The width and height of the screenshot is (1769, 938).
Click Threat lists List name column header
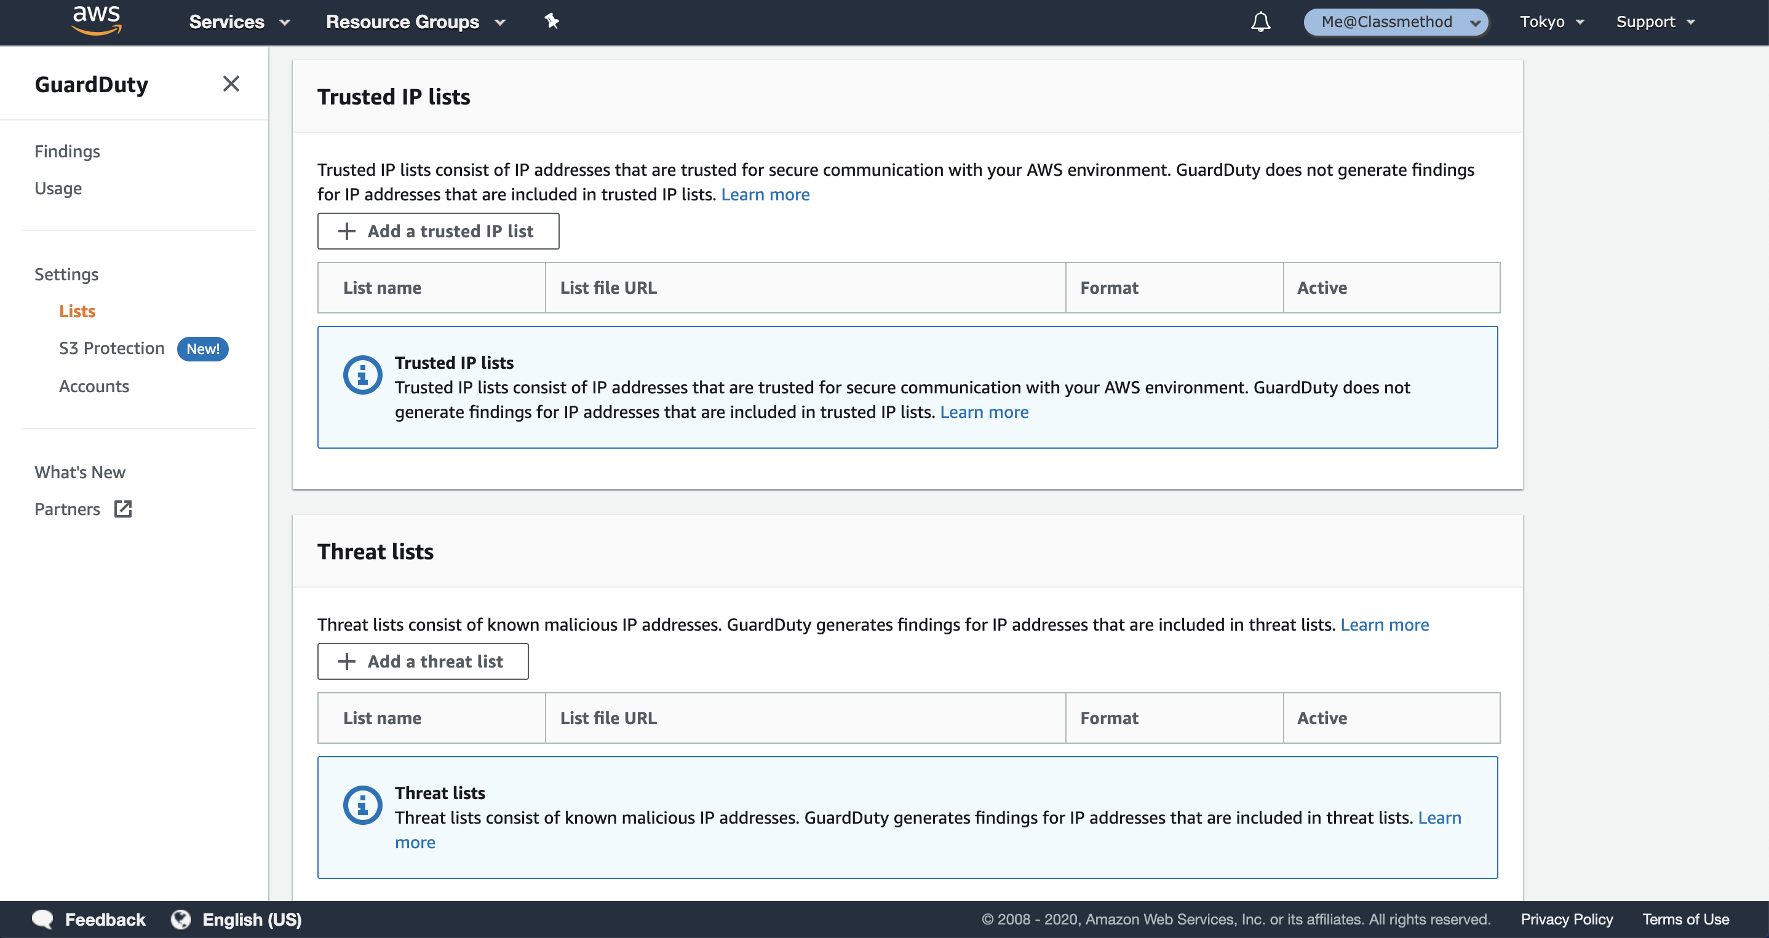(x=431, y=718)
